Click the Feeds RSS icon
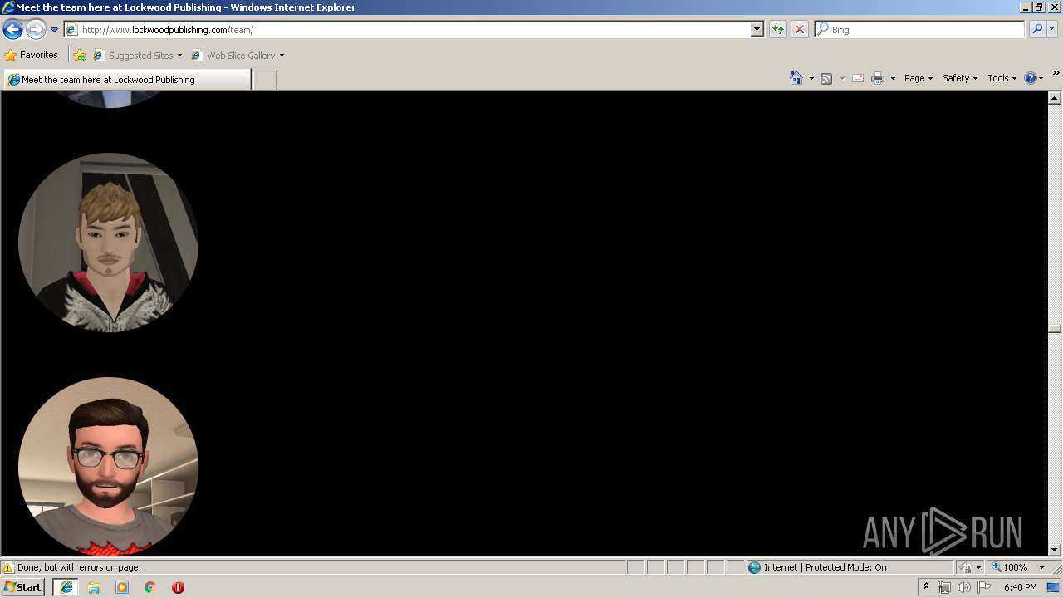This screenshot has height=598, width=1063. [x=826, y=78]
